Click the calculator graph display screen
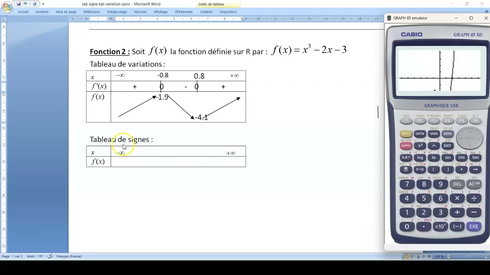The image size is (490, 275). [440, 71]
